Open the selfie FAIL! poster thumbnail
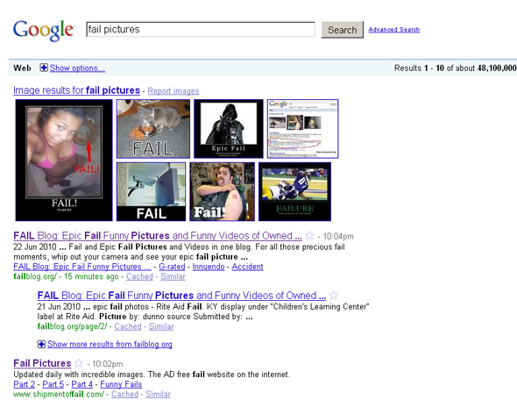This screenshot has height=400, width=517. [64, 160]
